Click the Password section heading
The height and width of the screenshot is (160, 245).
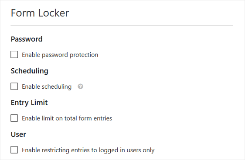tap(27, 39)
